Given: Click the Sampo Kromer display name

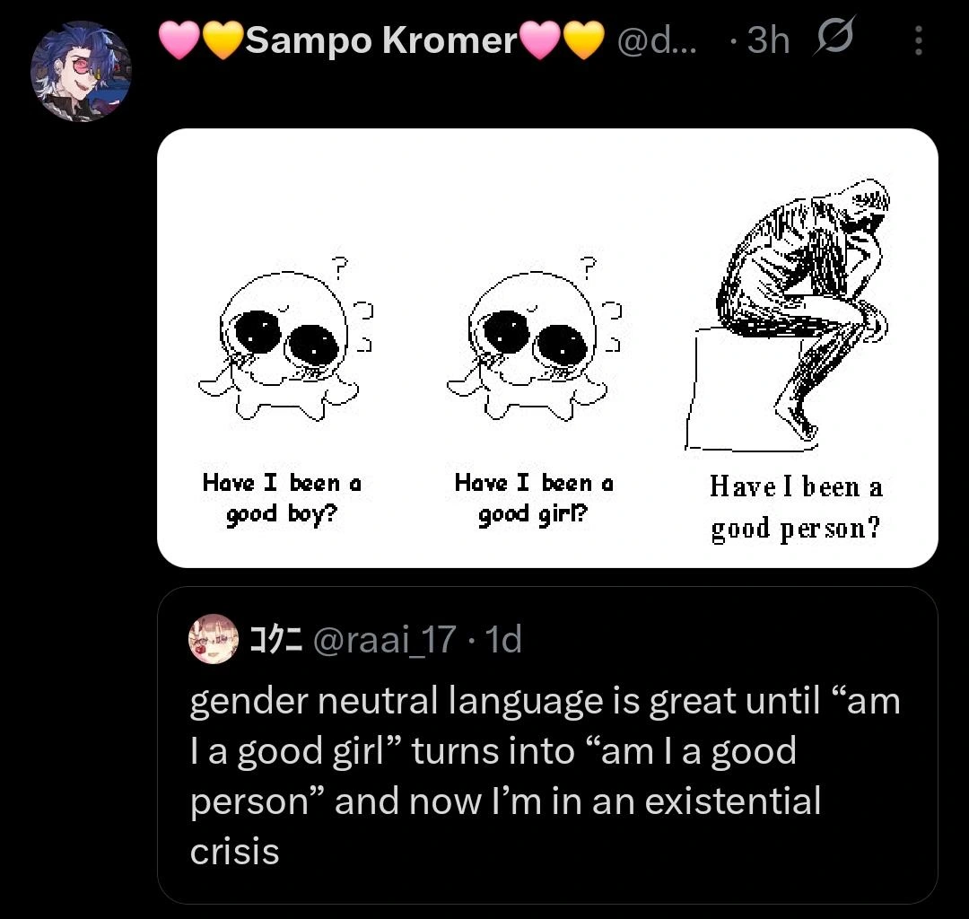Looking at the screenshot, I should click(x=381, y=40).
